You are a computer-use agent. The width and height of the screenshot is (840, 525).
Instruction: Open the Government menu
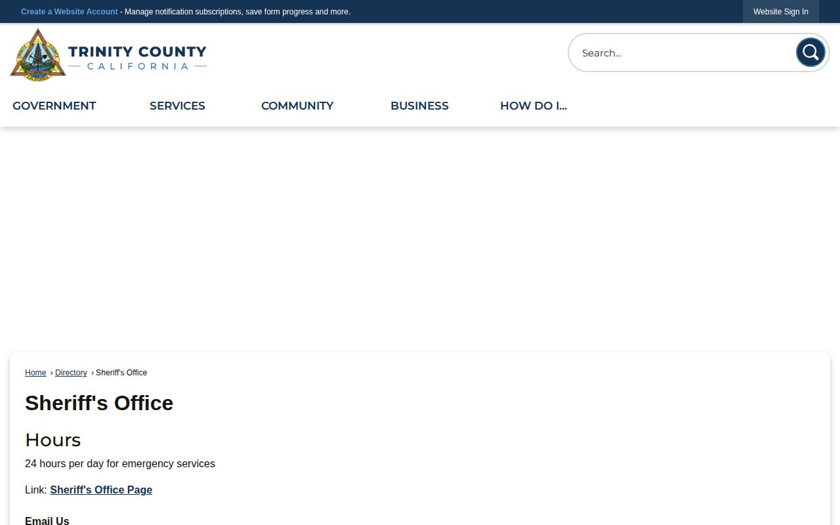pos(54,106)
